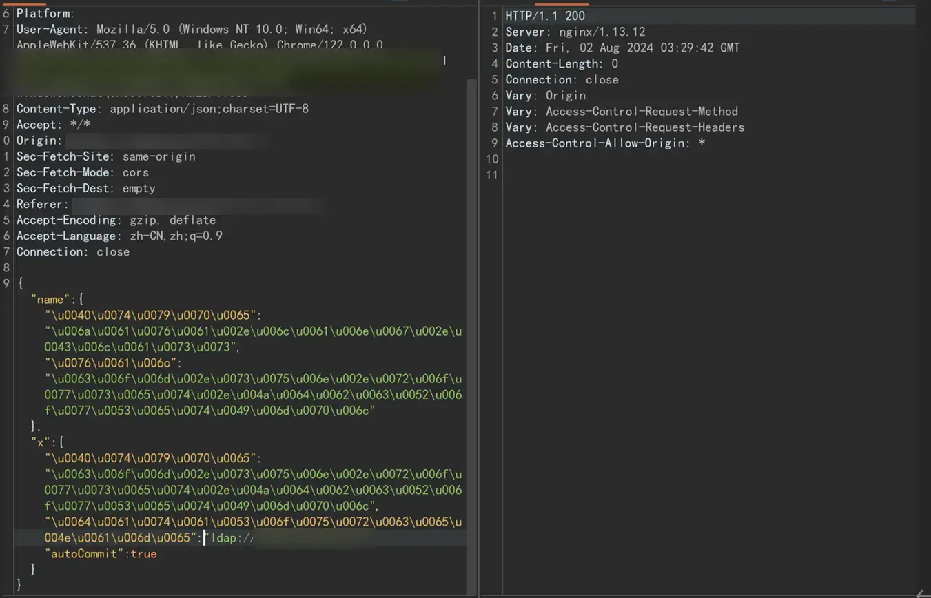Click the Content-Length: 0 response header

pyautogui.click(x=562, y=63)
